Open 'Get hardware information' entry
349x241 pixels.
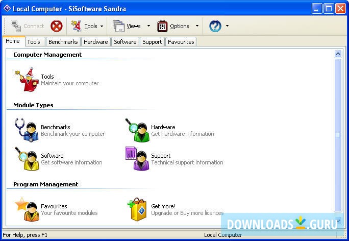click(183, 134)
